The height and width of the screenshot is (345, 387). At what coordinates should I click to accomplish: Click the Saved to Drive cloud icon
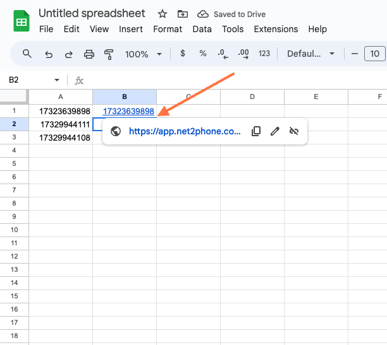tap(203, 14)
